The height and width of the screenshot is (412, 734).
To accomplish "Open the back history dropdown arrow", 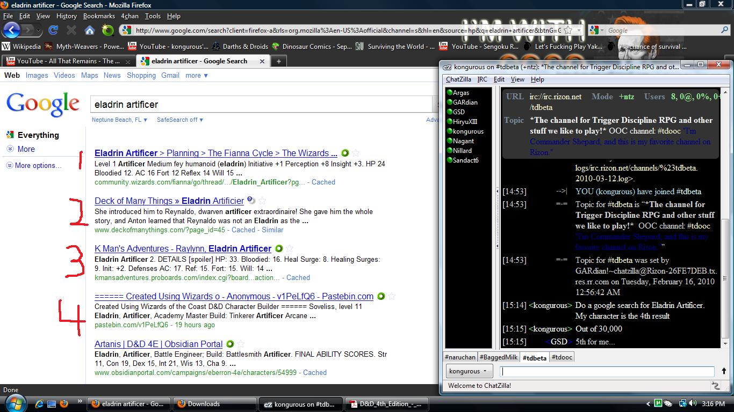I will pos(39,30).
